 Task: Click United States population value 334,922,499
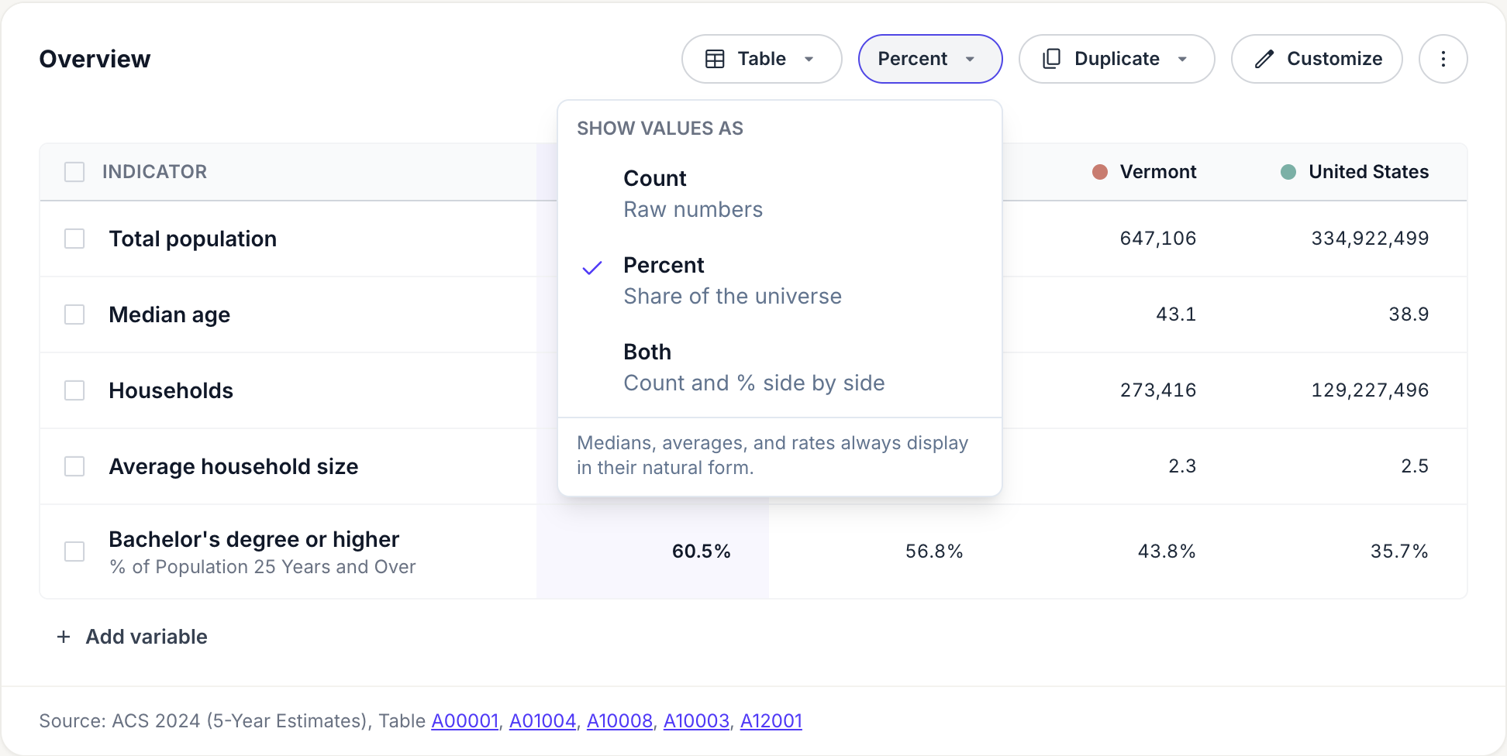pyautogui.click(x=1370, y=239)
